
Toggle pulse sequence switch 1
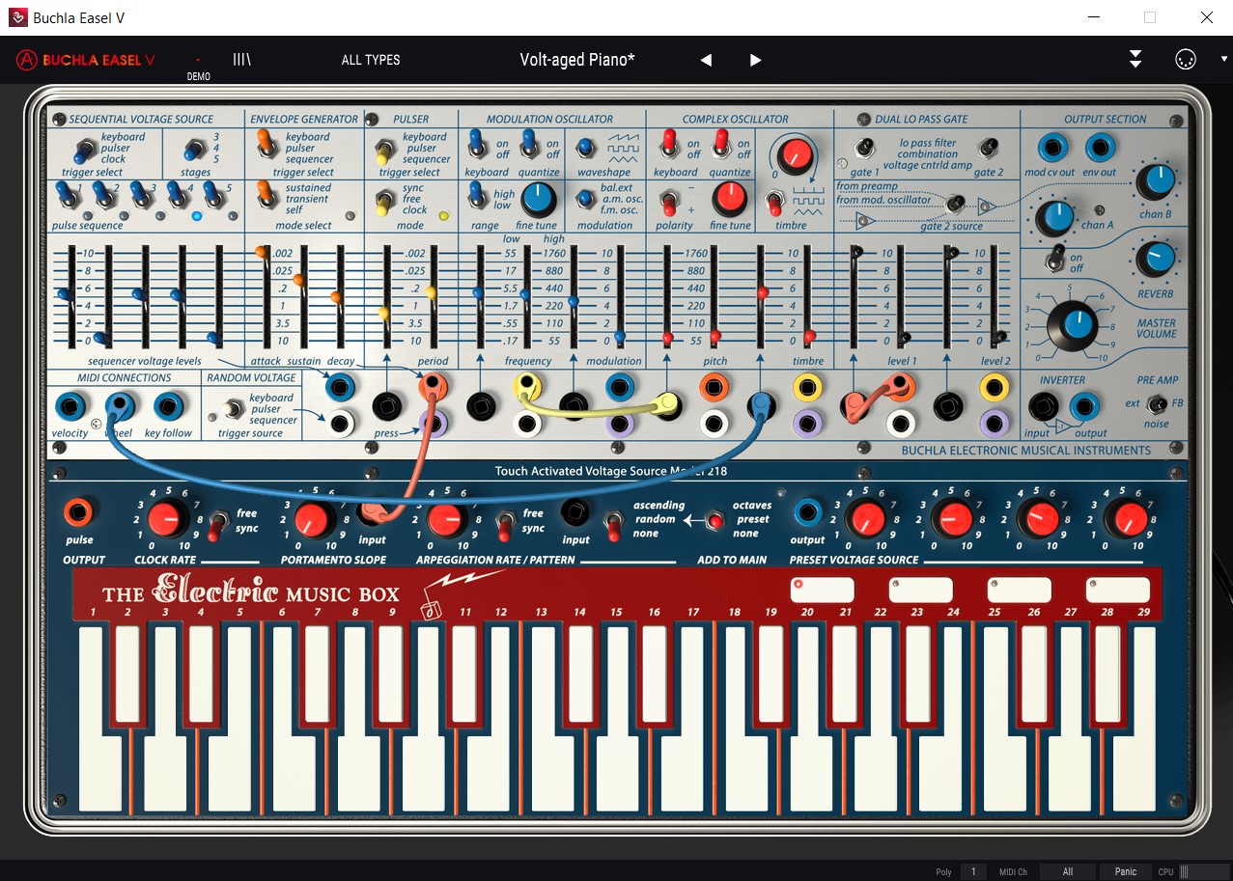coord(68,196)
